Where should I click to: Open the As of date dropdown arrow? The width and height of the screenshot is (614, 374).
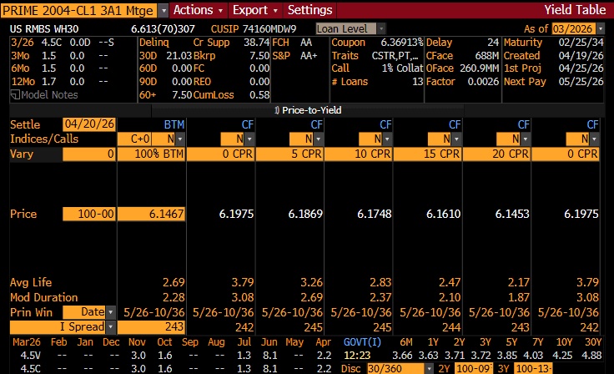coord(601,28)
